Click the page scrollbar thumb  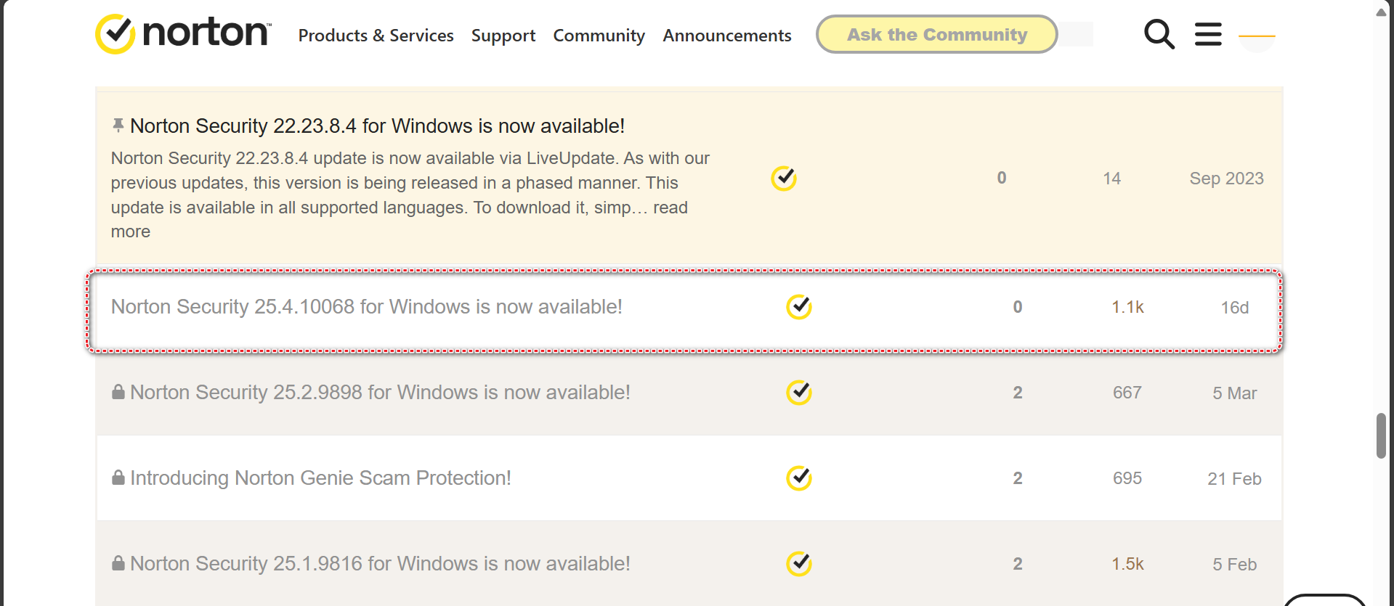point(1381,435)
